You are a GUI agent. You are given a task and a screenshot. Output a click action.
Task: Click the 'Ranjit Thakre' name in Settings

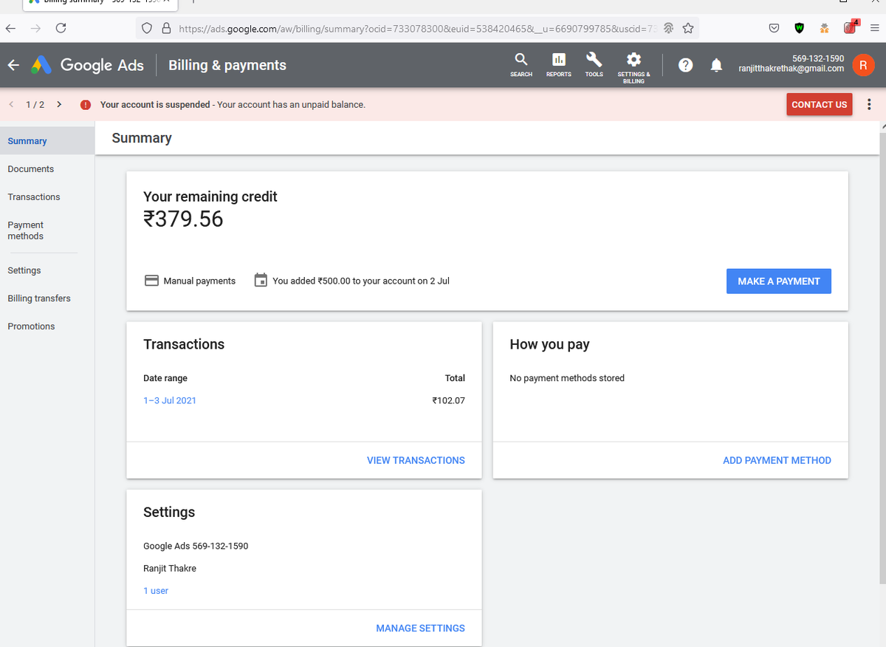click(x=170, y=569)
